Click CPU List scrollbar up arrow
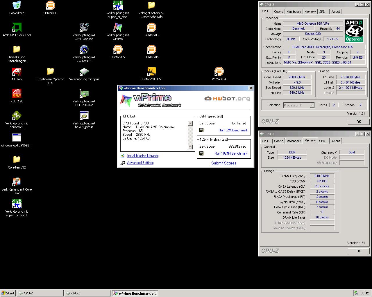The height and width of the screenshot is (297, 372). pyautogui.click(x=190, y=124)
